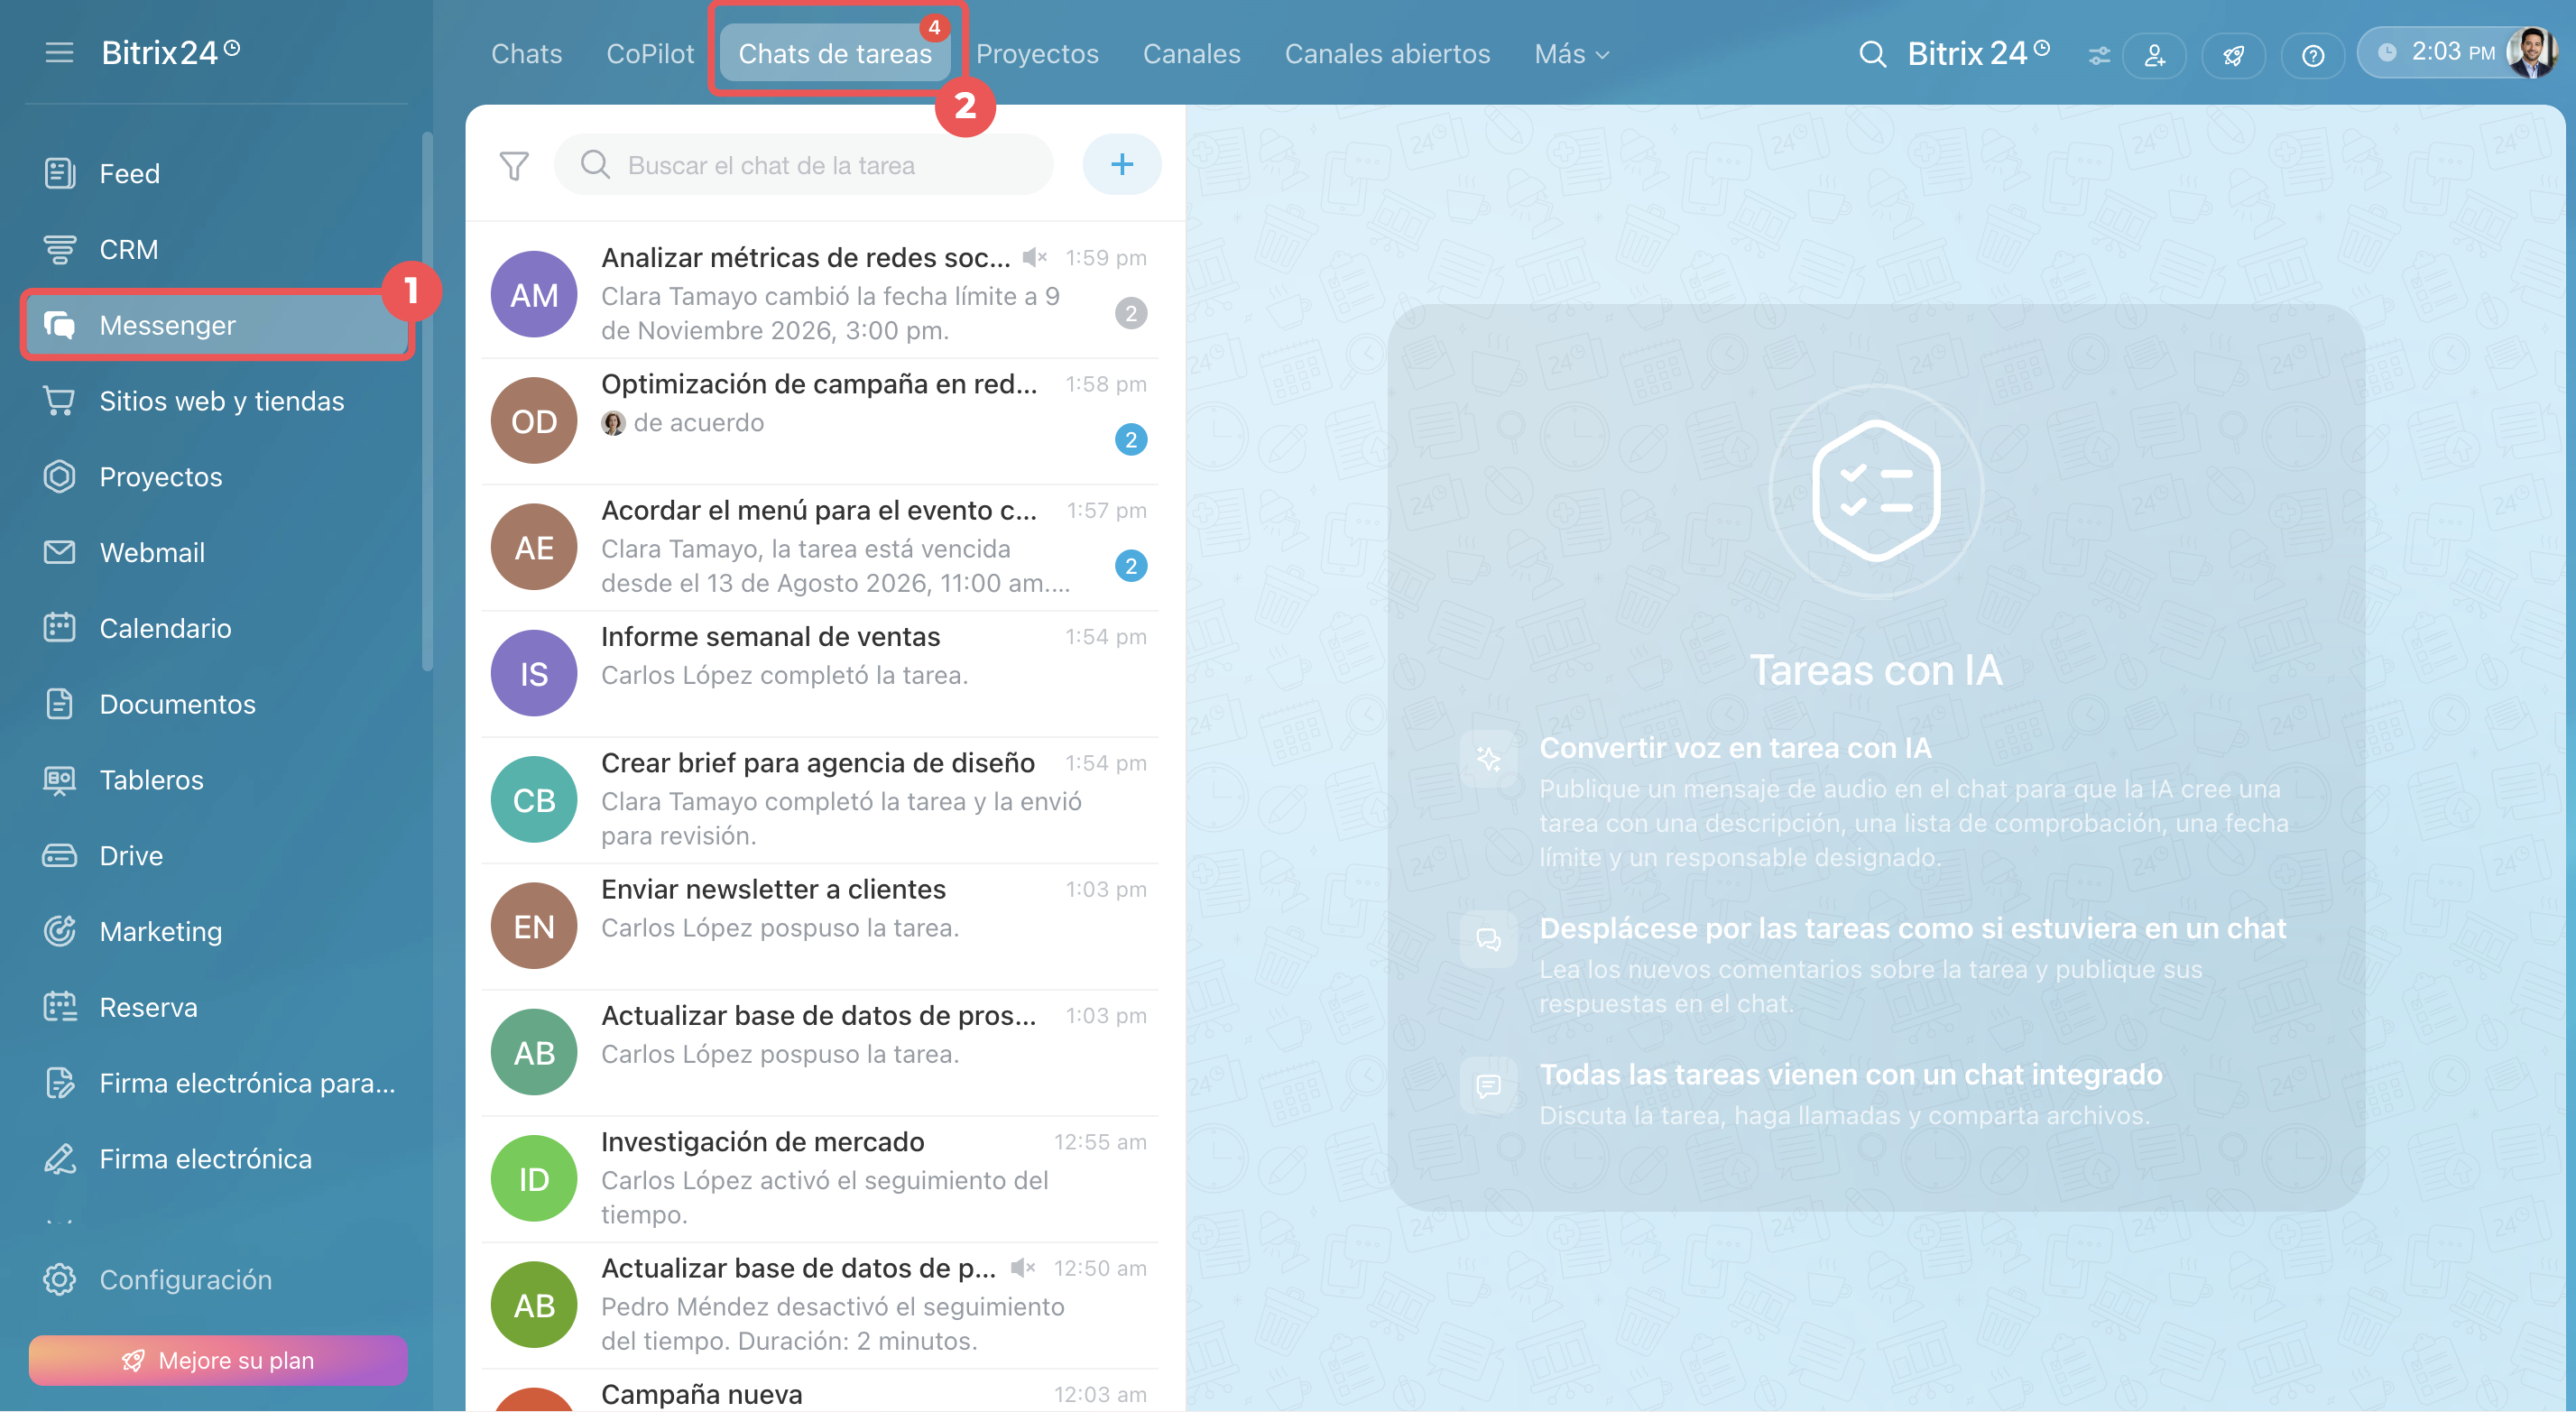Click the left sidebar vertical scrollbar
This screenshot has height=1412, width=2576.
(x=427, y=400)
